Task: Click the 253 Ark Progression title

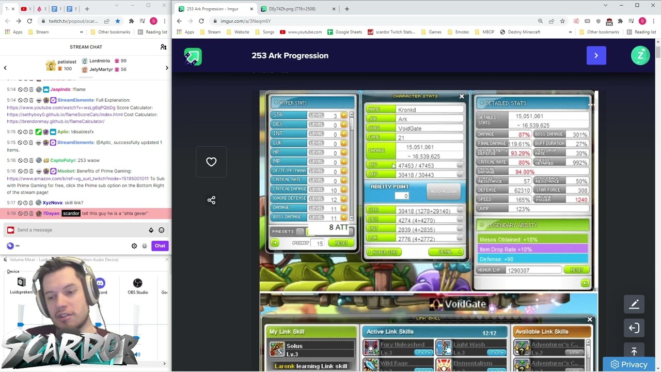Action: (x=290, y=55)
